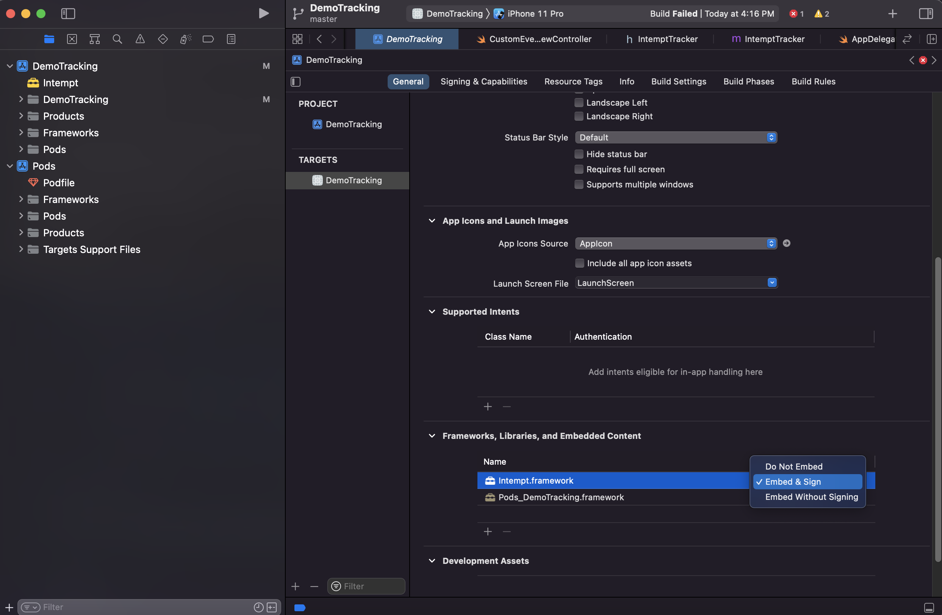Click the red error count indicator
The height and width of the screenshot is (615, 942).
click(x=796, y=14)
